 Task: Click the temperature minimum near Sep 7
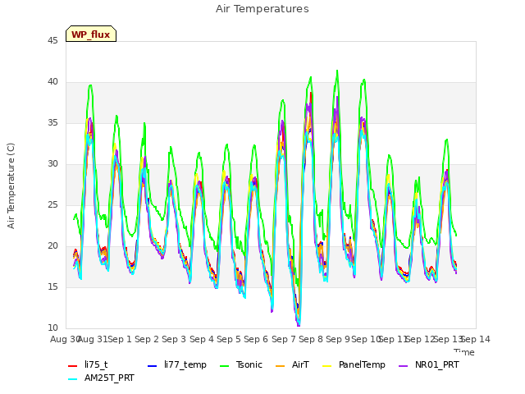299,324
